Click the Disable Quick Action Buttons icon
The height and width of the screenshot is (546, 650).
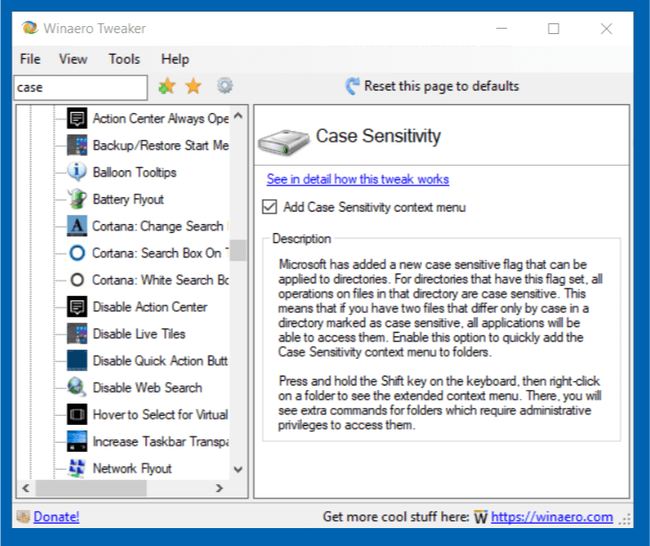click(77, 360)
